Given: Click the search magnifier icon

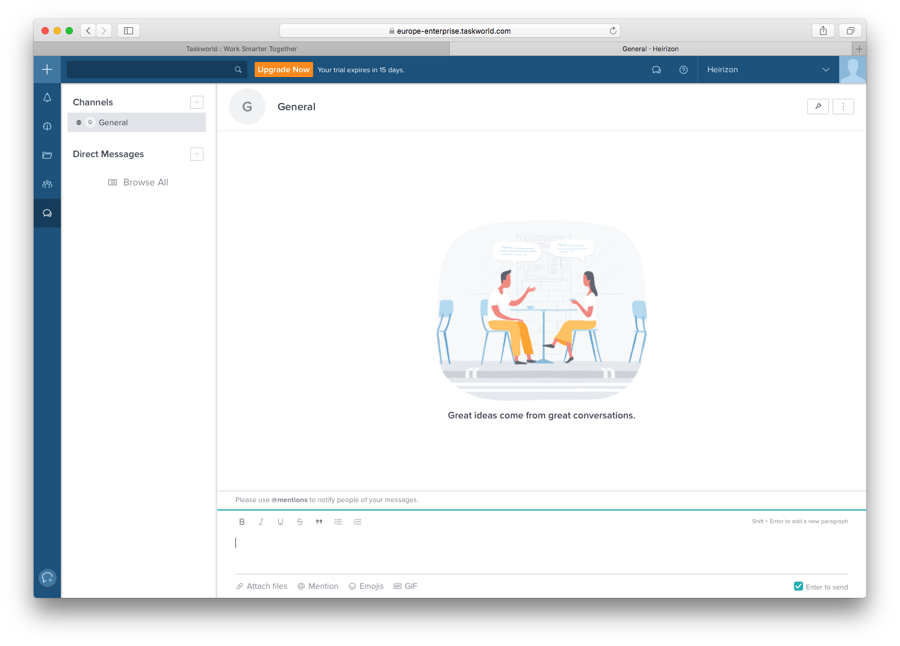Looking at the screenshot, I should coord(238,70).
